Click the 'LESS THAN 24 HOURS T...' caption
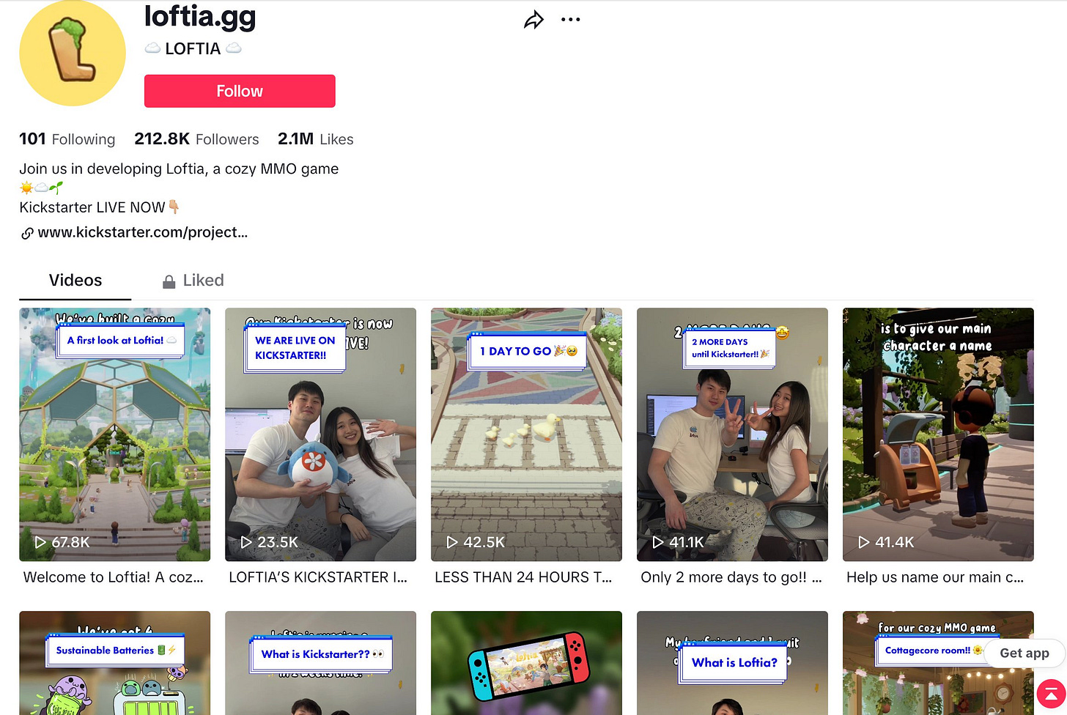 tap(523, 577)
